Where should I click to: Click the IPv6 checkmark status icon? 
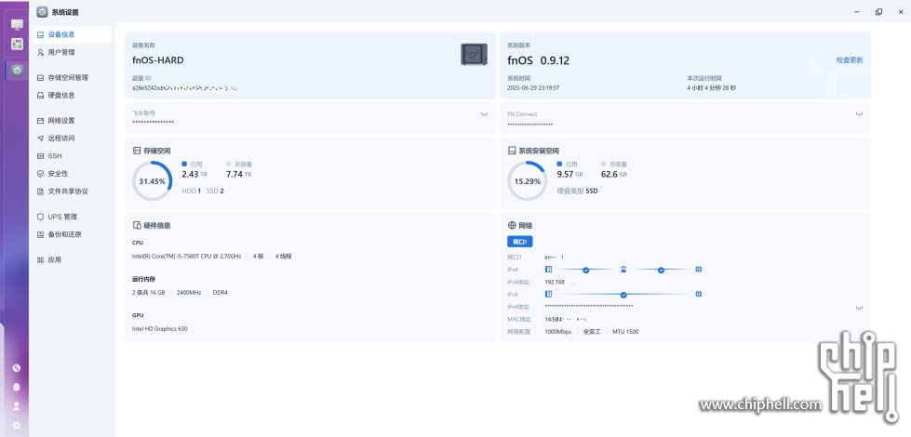(x=623, y=295)
